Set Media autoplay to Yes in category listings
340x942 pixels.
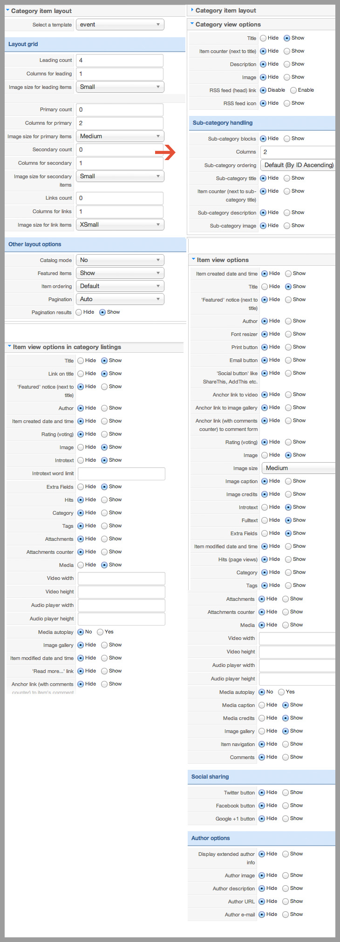click(x=100, y=632)
